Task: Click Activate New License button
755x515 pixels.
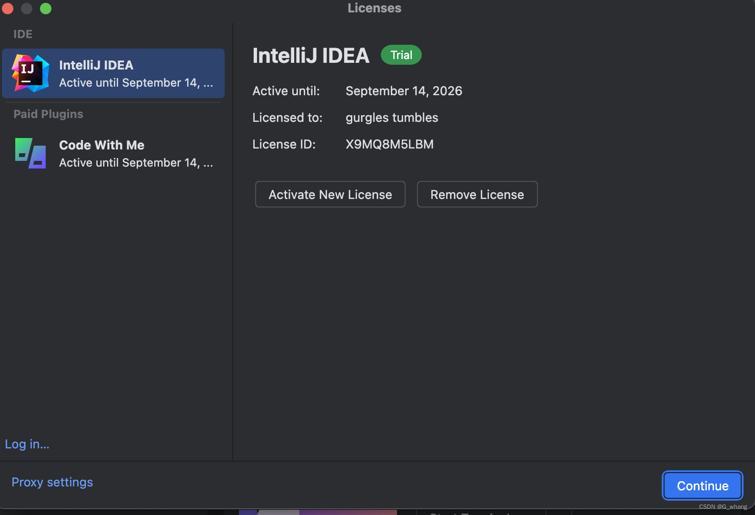Action: coord(330,194)
